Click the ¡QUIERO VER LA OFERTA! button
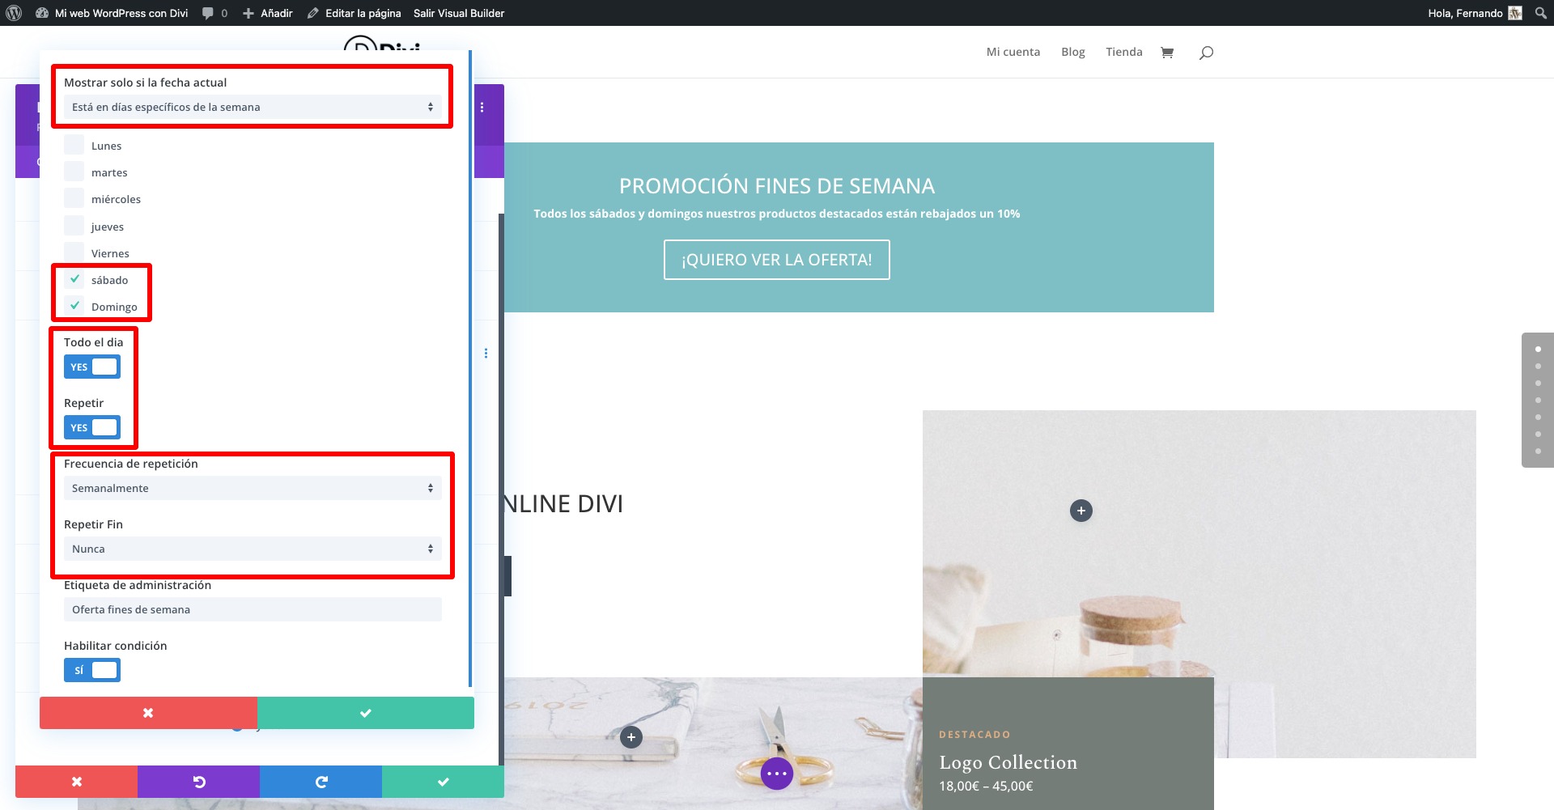Image resolution: width=1554 pixels, height=810 pixels. 776,260
